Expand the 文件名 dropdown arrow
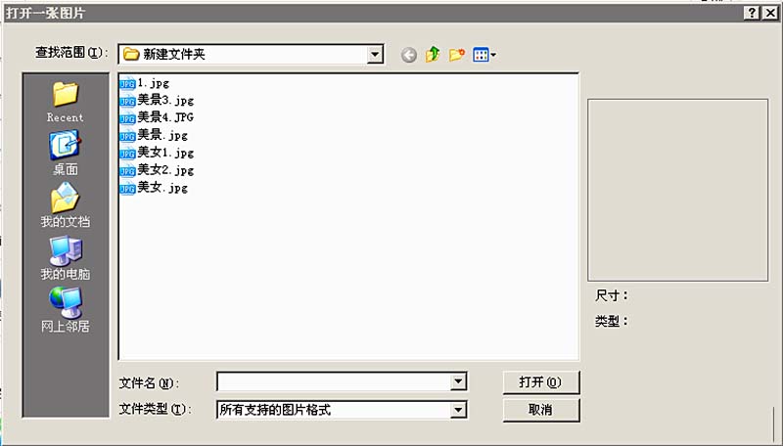The image size is (783, 446). [x=458, y=382]
